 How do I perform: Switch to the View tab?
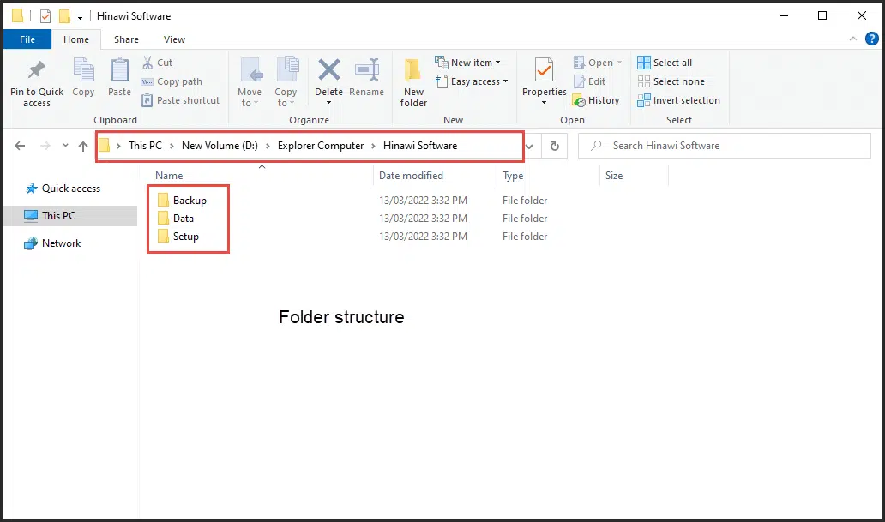[174, 39]
